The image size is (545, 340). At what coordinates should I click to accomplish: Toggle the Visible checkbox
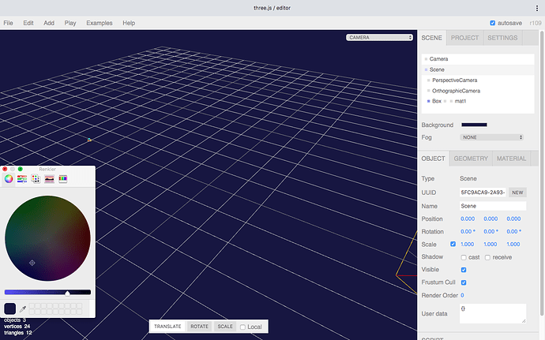tap(464, 270)
